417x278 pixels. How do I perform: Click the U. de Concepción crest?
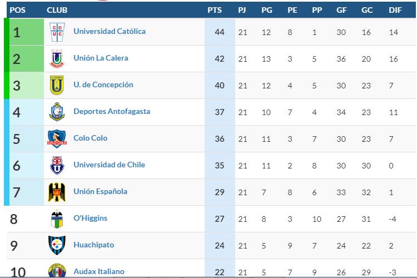(57, 85)
